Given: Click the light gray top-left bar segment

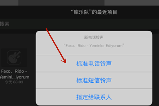Looking at the screenshot, I should click(x=9, y=3).
